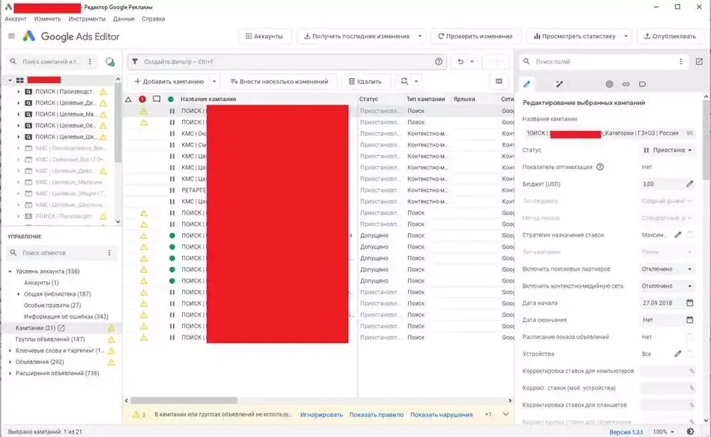
Task: Open the filter help question mark
Action: (439, 61)
